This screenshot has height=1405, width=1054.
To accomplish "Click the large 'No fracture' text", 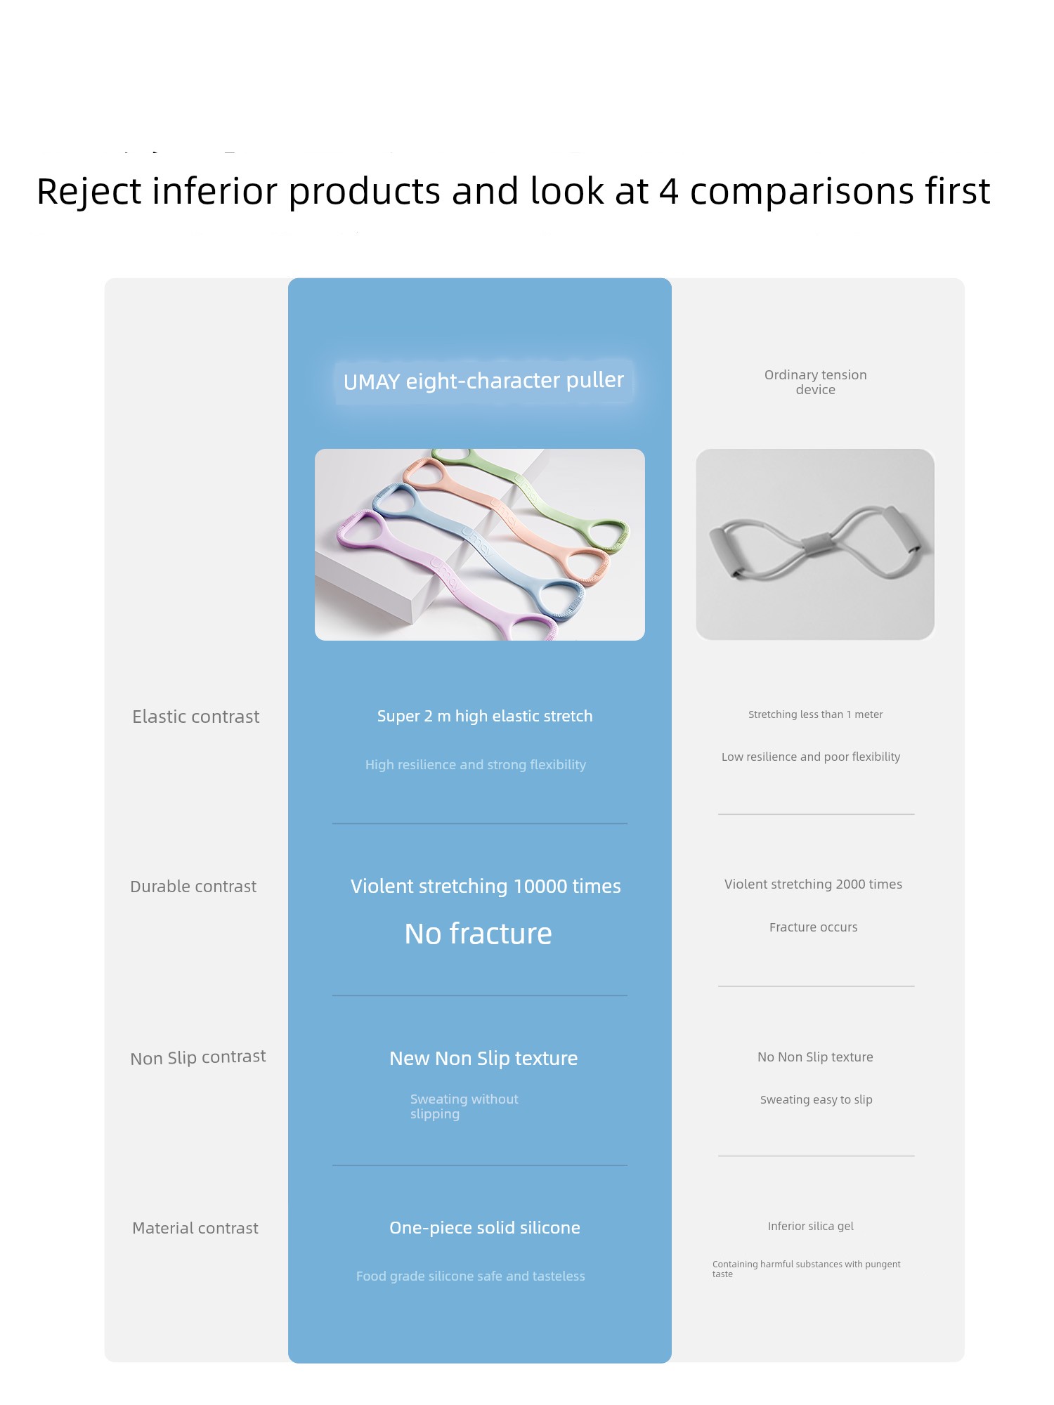I will pos(479,934).
